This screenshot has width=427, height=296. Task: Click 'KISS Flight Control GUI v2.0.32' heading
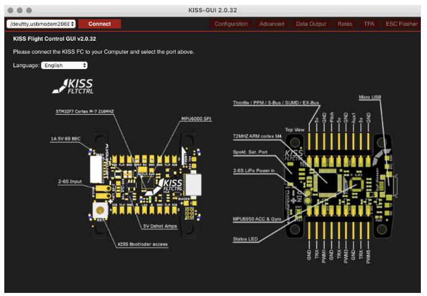(54, 39)
